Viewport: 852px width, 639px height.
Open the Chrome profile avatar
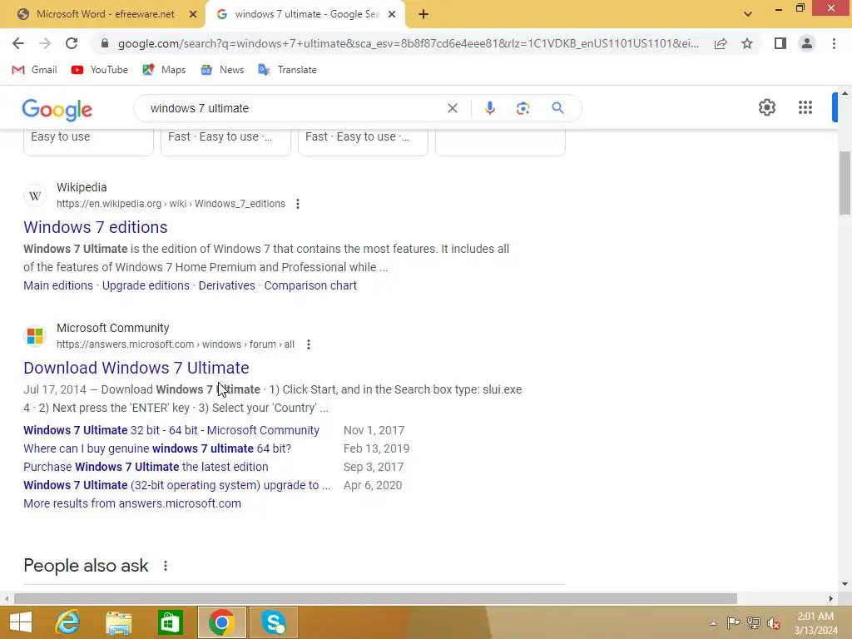(807, 43)
